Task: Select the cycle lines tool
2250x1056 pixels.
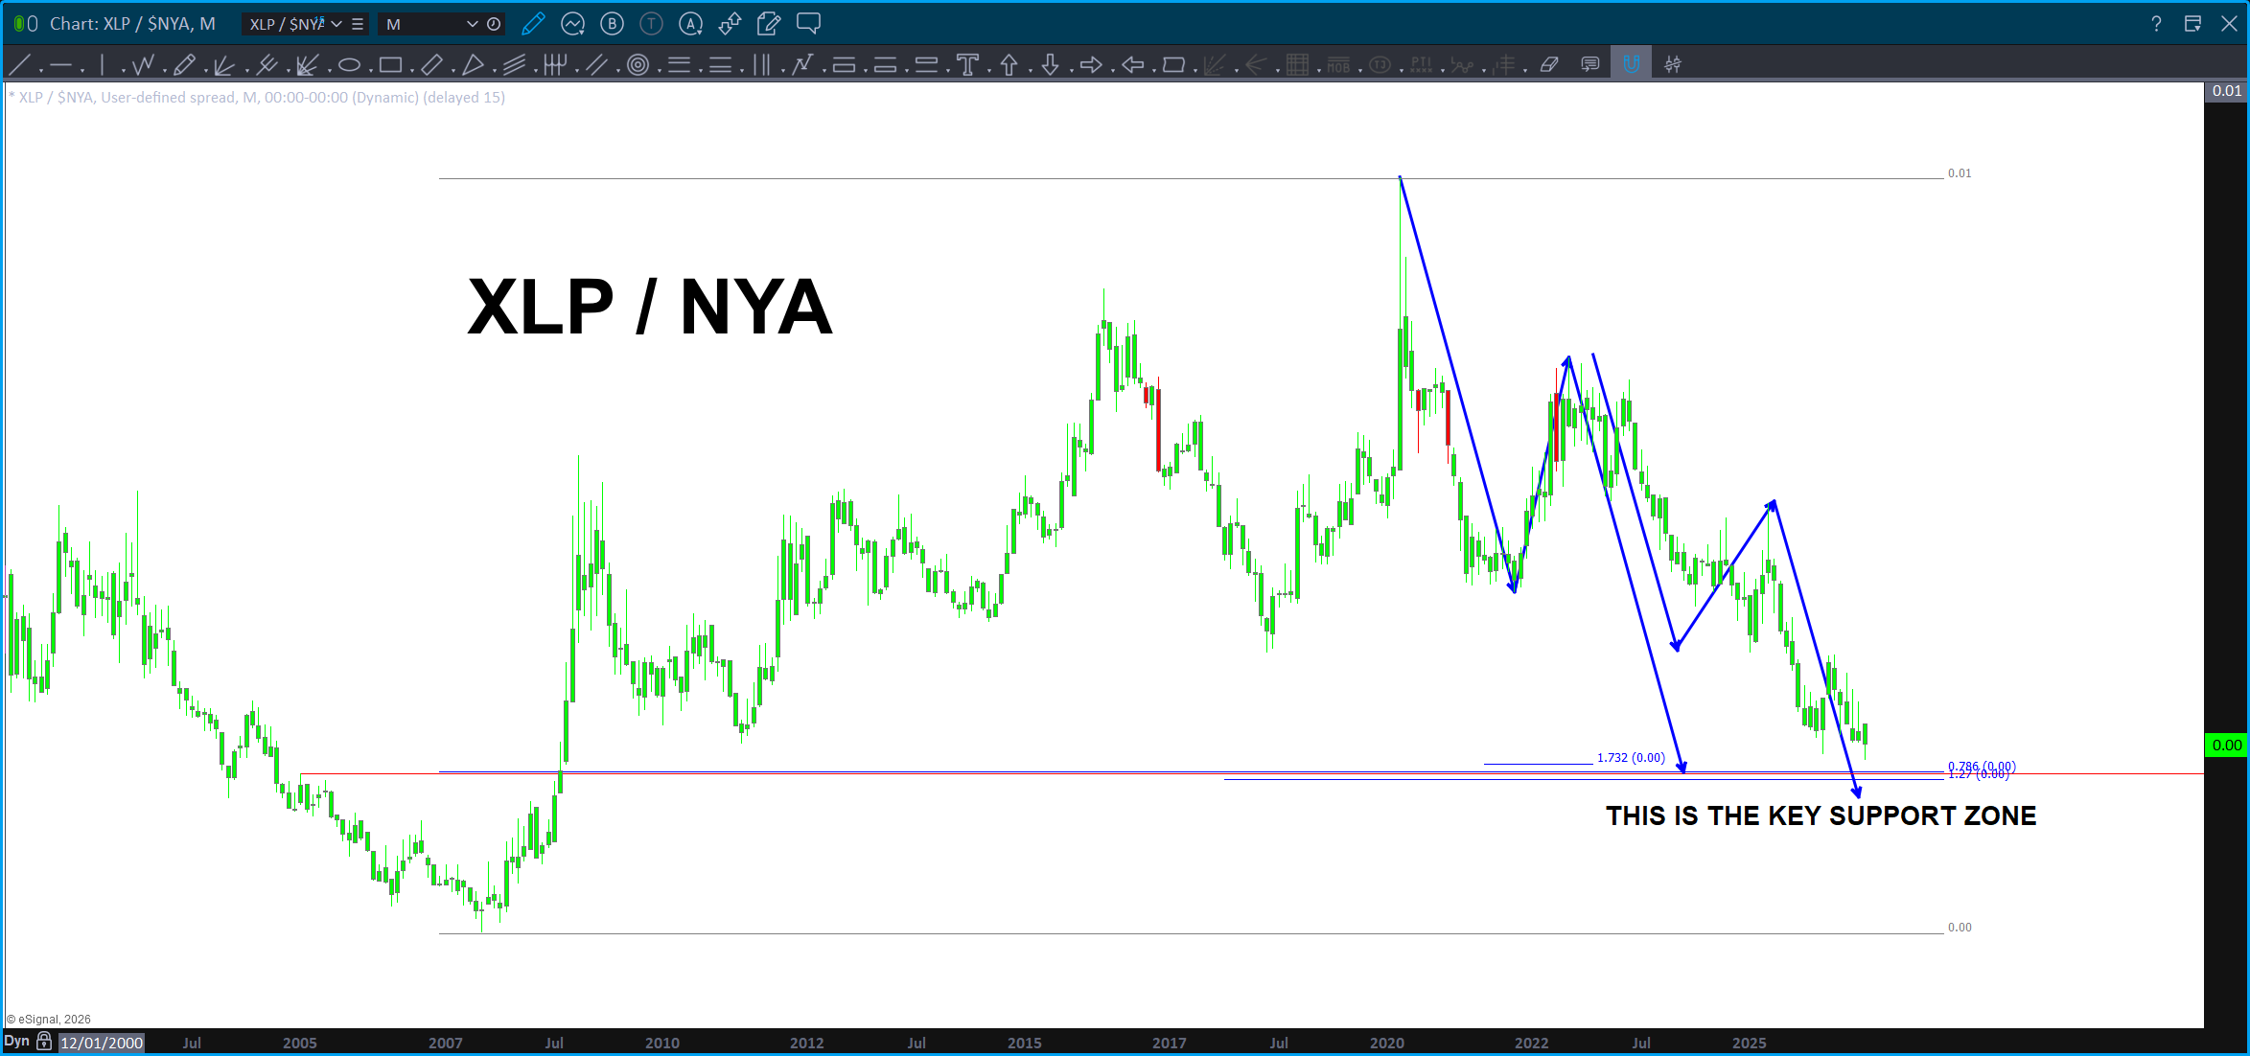Action: tap(555, 65)
